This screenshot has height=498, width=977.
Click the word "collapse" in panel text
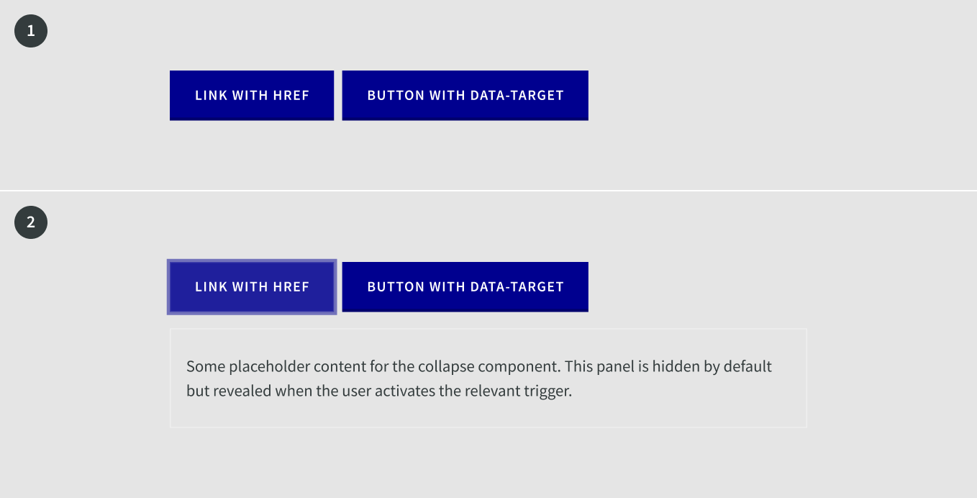tap(446, 366)
